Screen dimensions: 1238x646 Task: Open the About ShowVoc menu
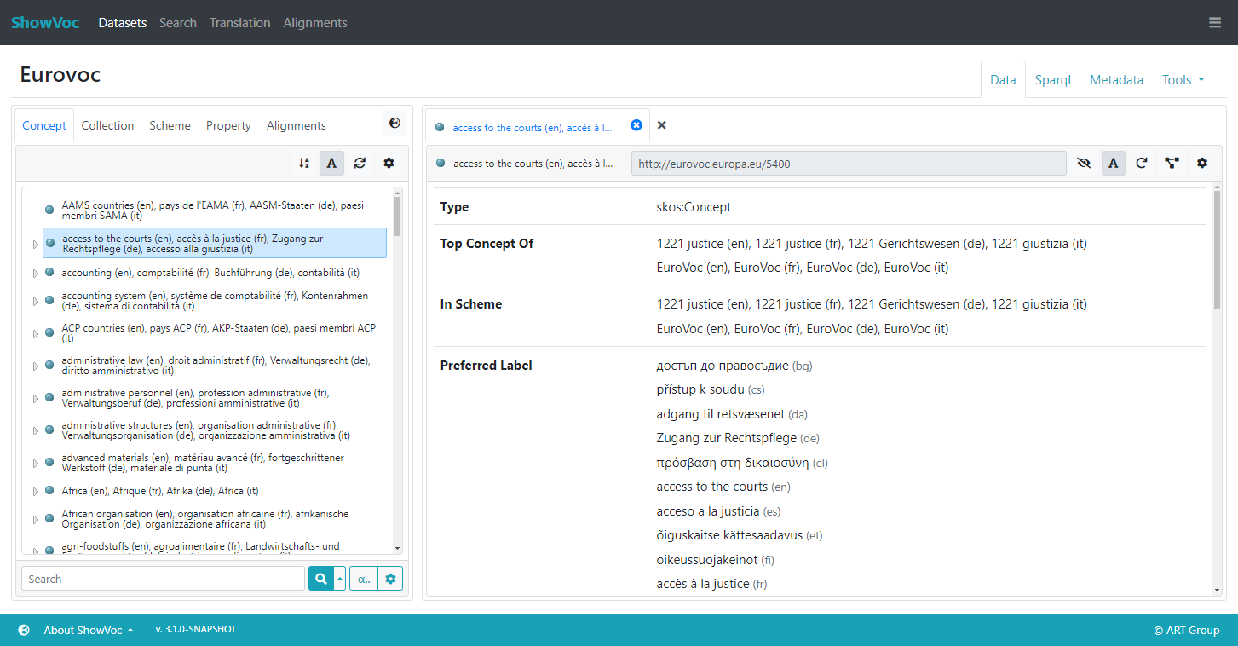click(89, 630)
